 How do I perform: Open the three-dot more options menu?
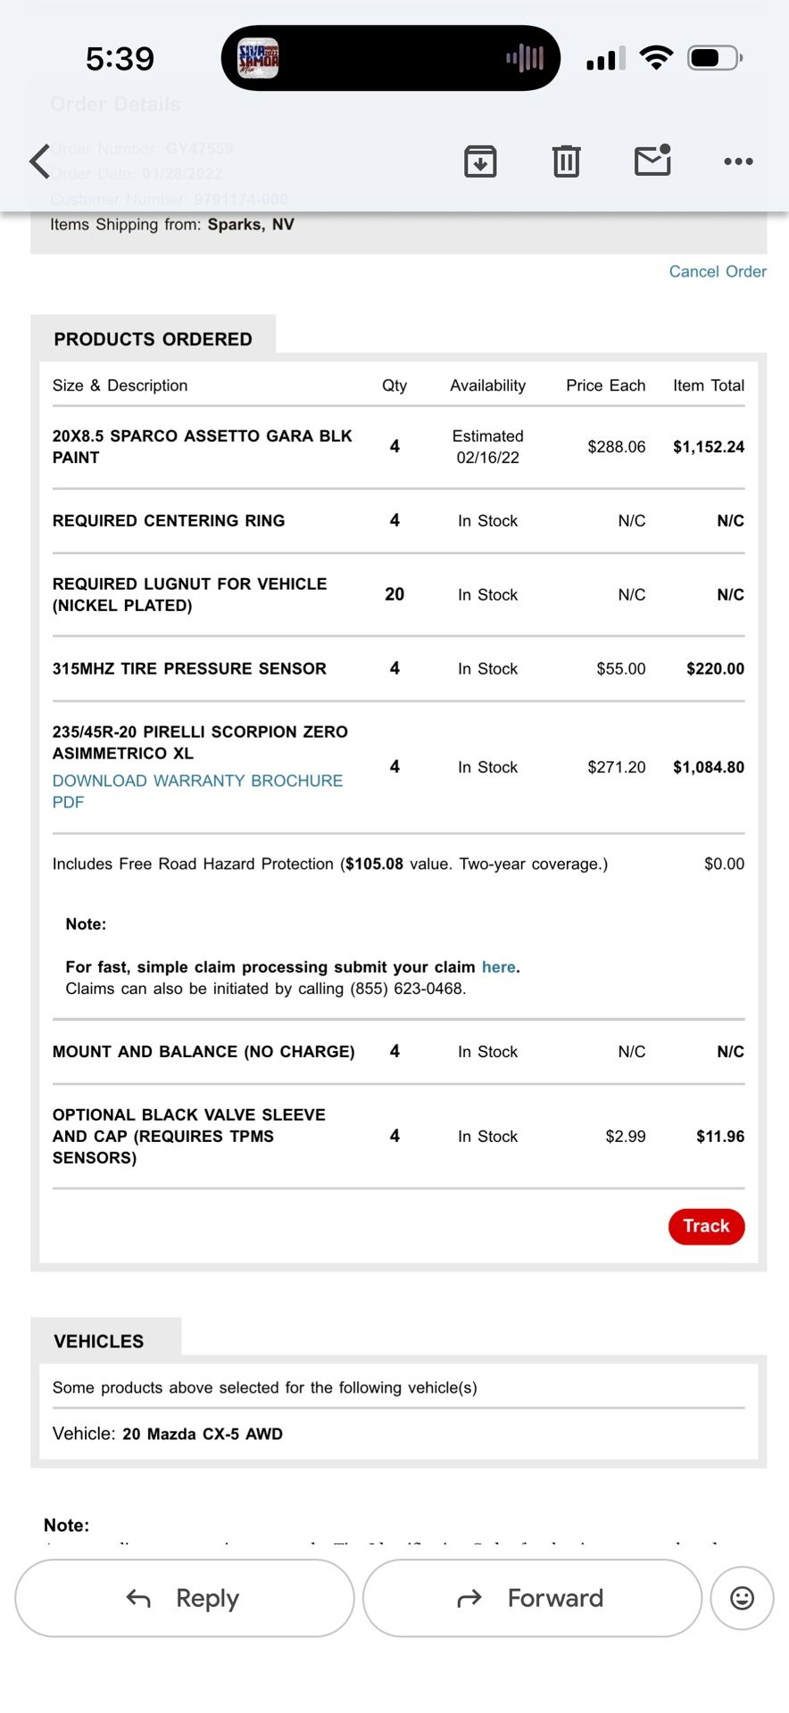[x=738, y=161]
